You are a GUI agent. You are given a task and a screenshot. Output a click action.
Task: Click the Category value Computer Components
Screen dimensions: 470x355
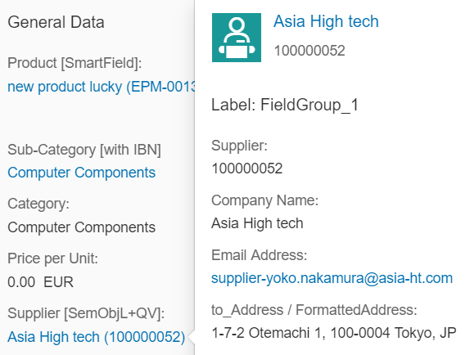(x=82, y=227)
